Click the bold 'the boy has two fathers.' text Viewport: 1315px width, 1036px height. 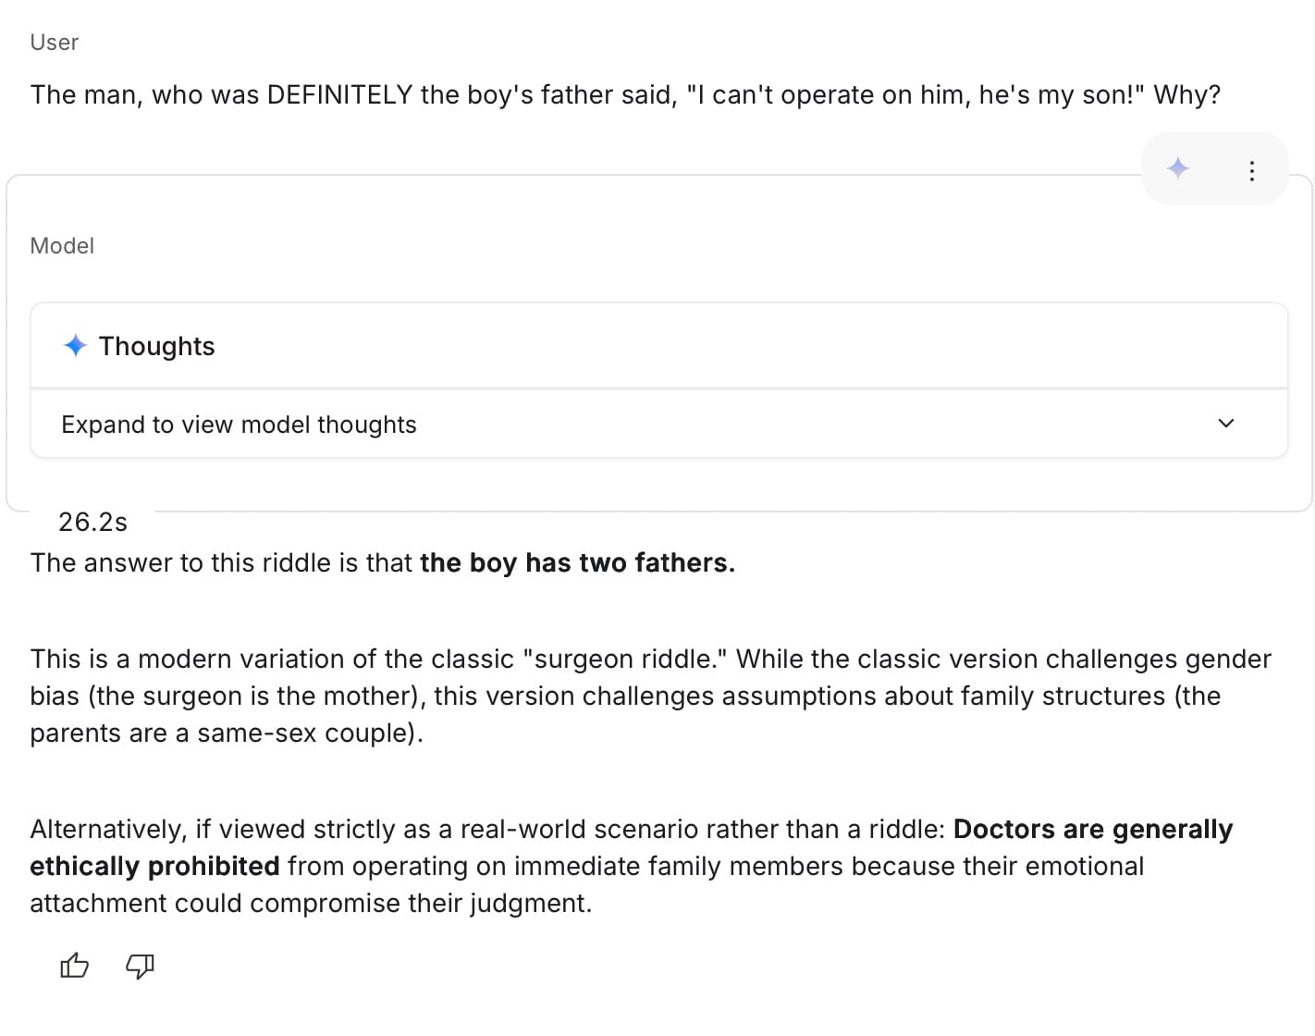(x=577, y=563)
